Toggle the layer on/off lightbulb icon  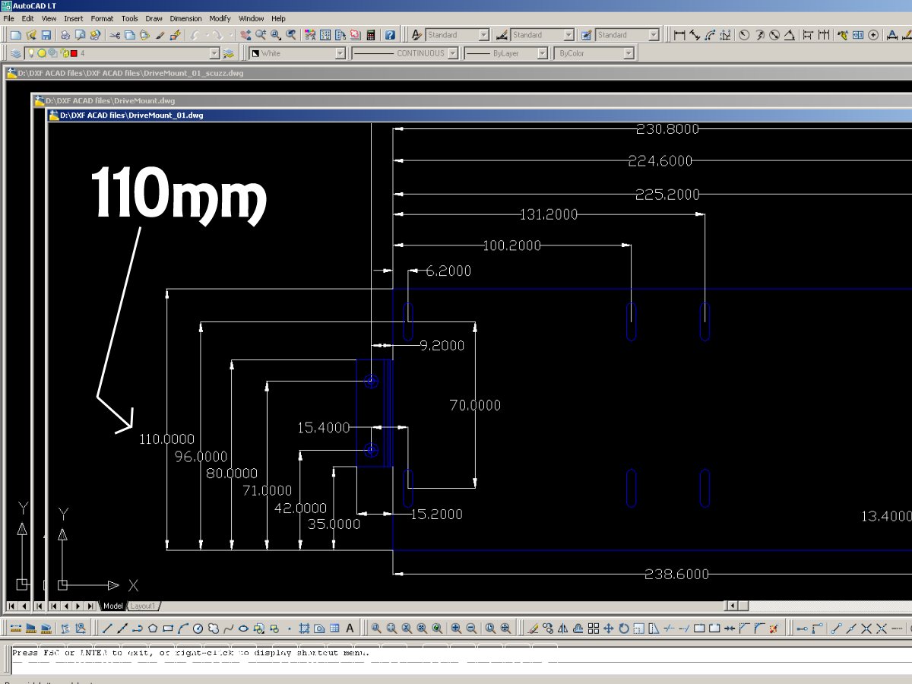tap(31, 53)
